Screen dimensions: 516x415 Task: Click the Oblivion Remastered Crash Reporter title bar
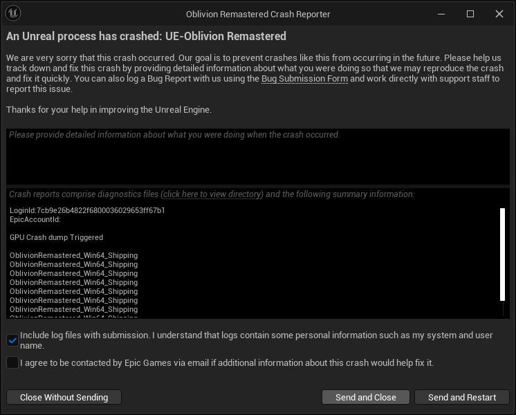pos(258,14)
